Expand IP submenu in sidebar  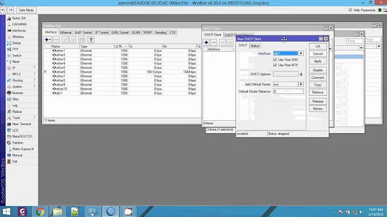click(x=34, y=68)
